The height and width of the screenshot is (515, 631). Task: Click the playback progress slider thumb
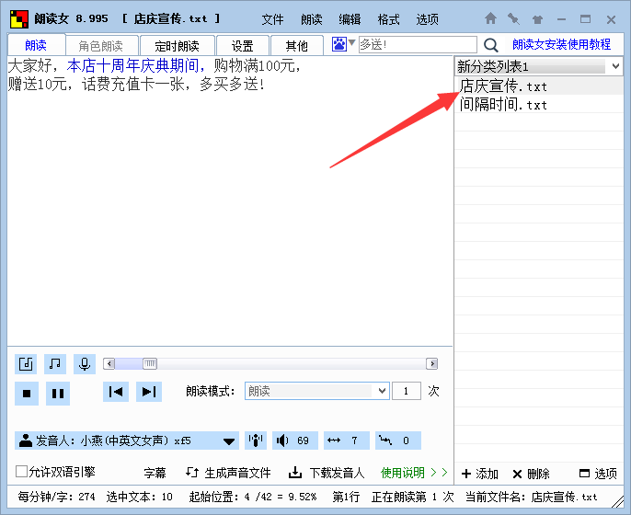[x=149, y=363]
